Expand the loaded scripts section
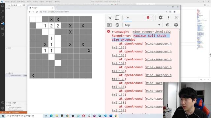This screenshot has height=118, width=211. tap(16, 103)
